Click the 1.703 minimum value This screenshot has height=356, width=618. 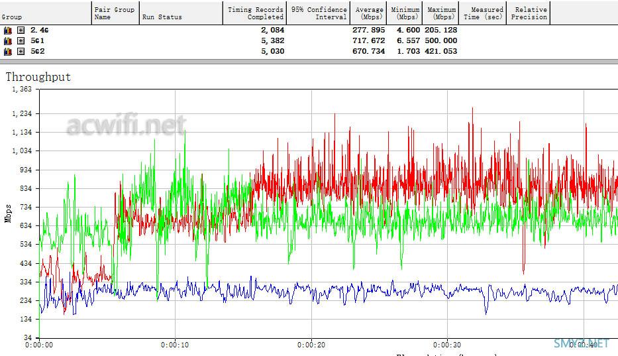click(408, 51)
